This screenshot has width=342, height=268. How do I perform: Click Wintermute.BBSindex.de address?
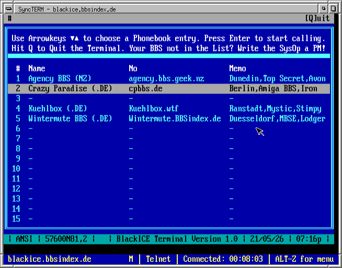[175, 119]
